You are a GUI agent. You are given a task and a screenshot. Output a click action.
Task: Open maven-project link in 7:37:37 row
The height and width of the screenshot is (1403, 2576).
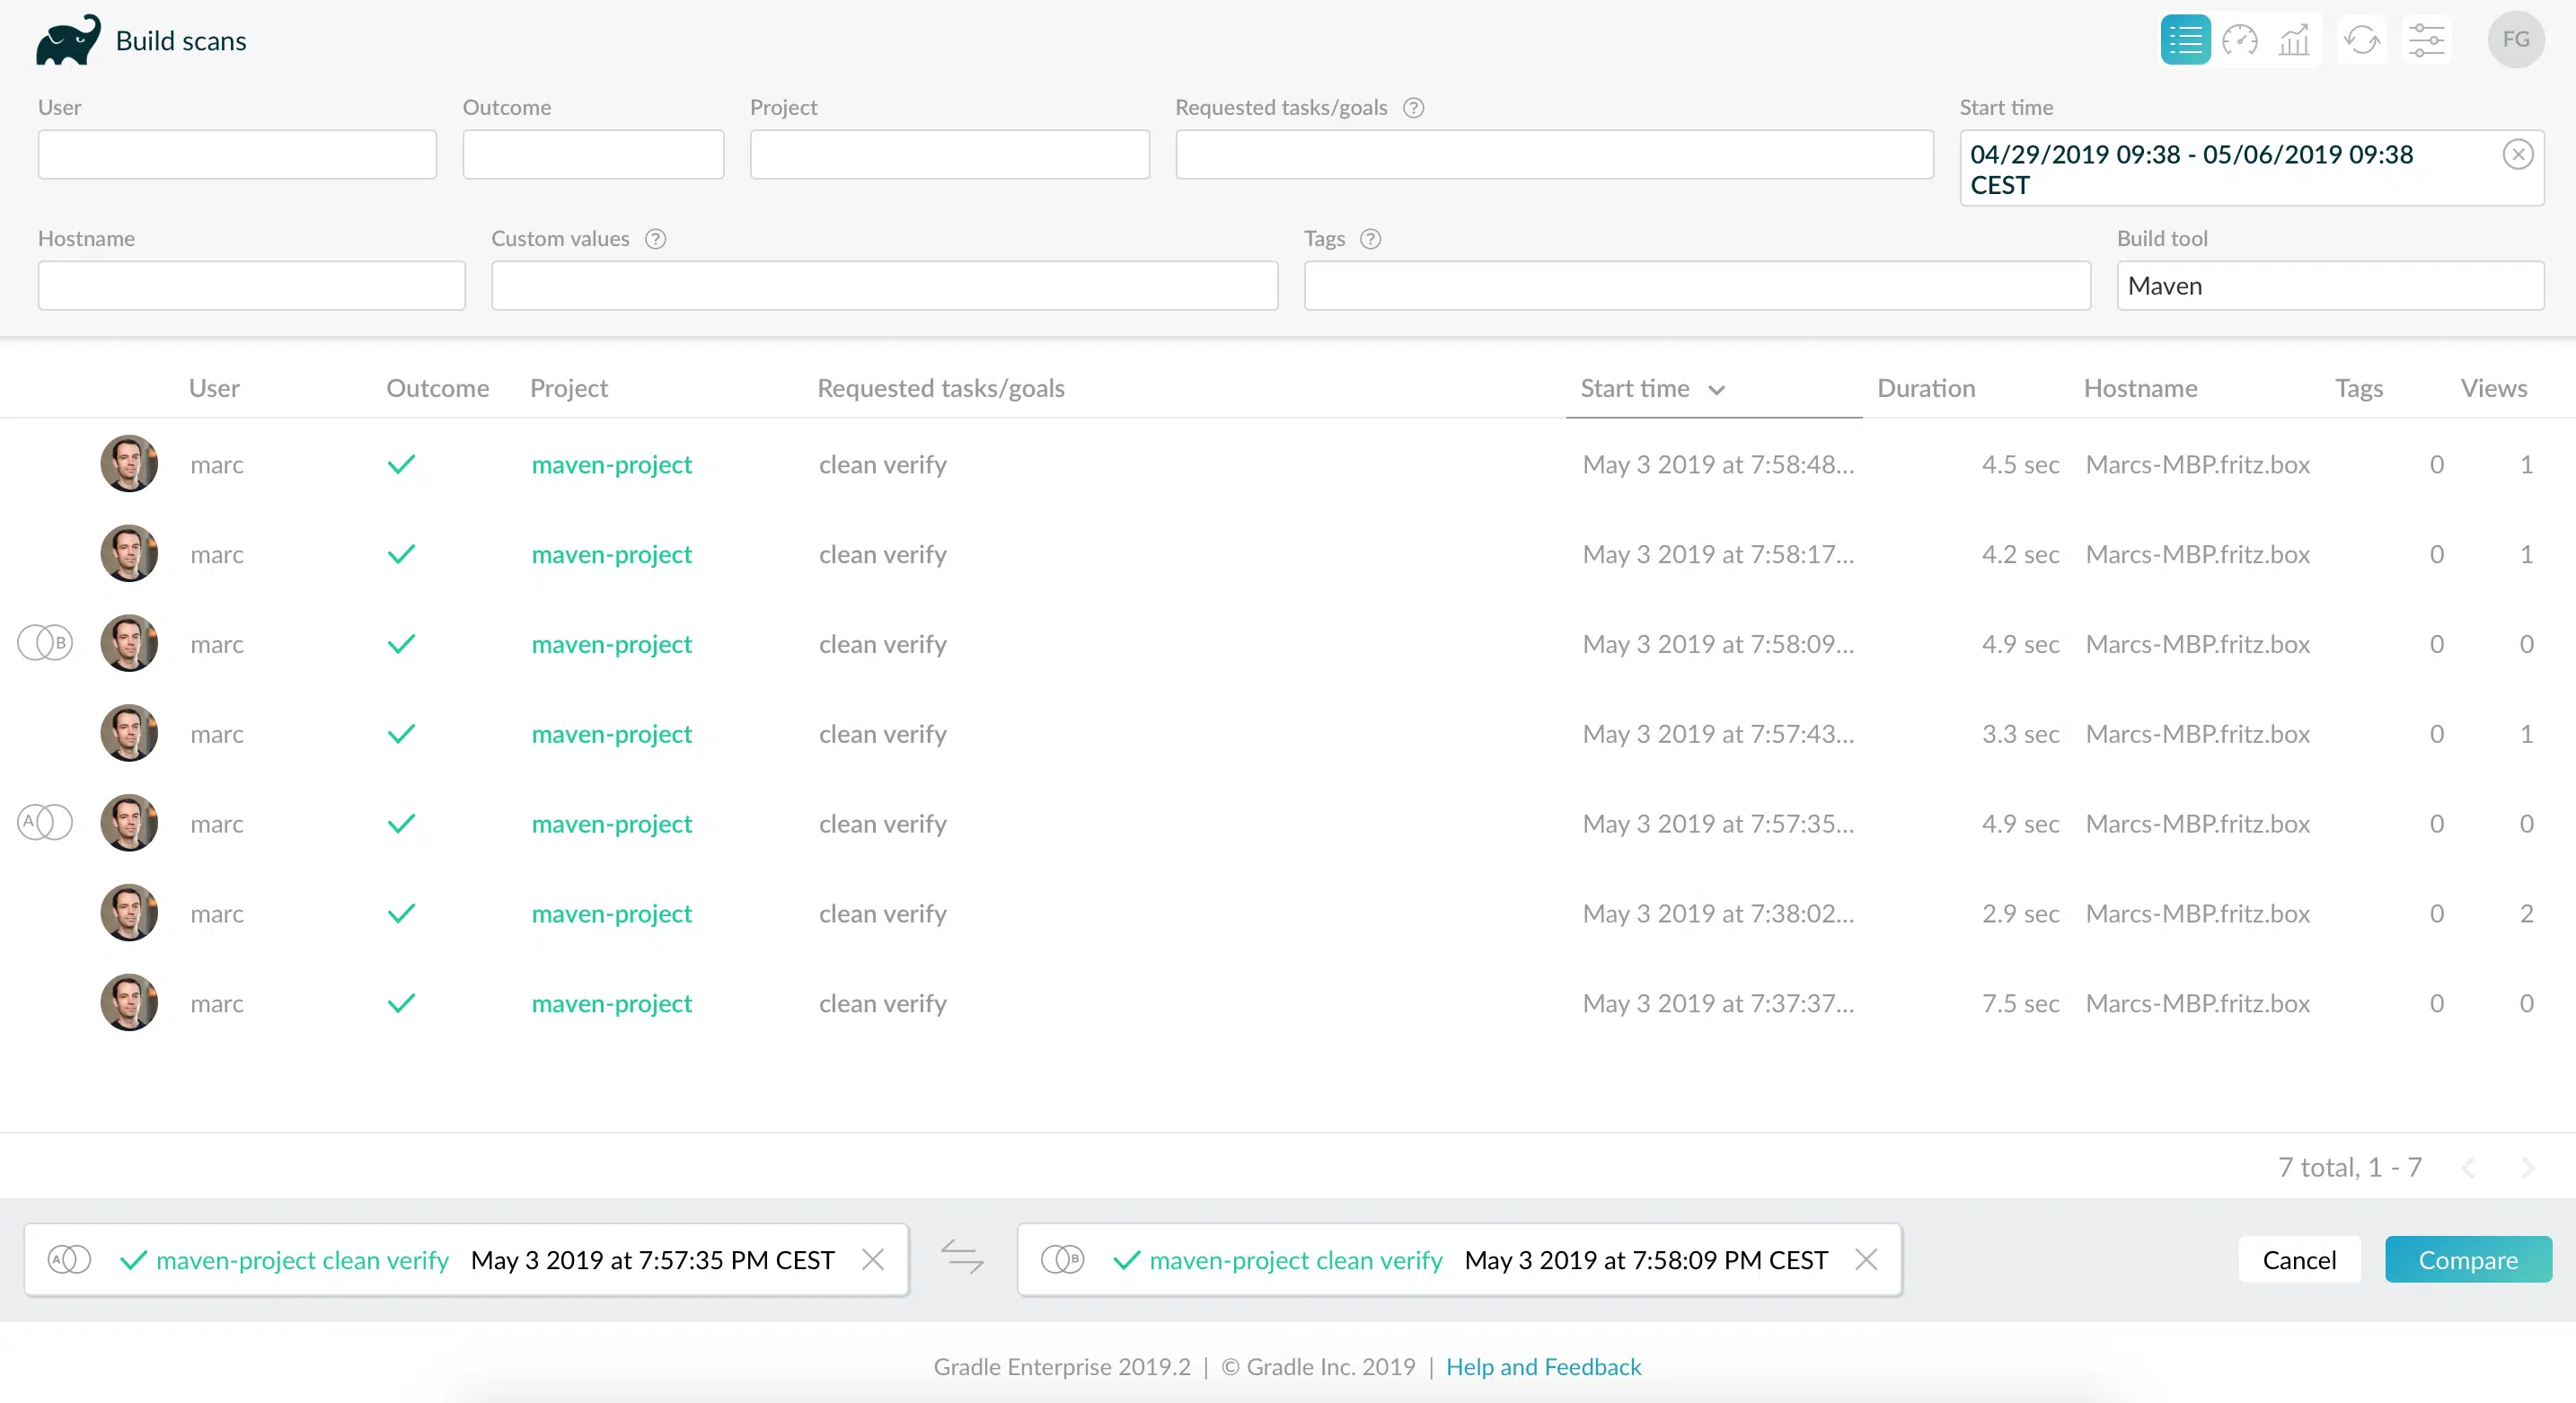point(612,1003)
